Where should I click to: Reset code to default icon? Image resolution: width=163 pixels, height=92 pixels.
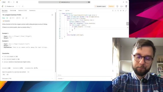pyautogui.click(x=118, y=10)
